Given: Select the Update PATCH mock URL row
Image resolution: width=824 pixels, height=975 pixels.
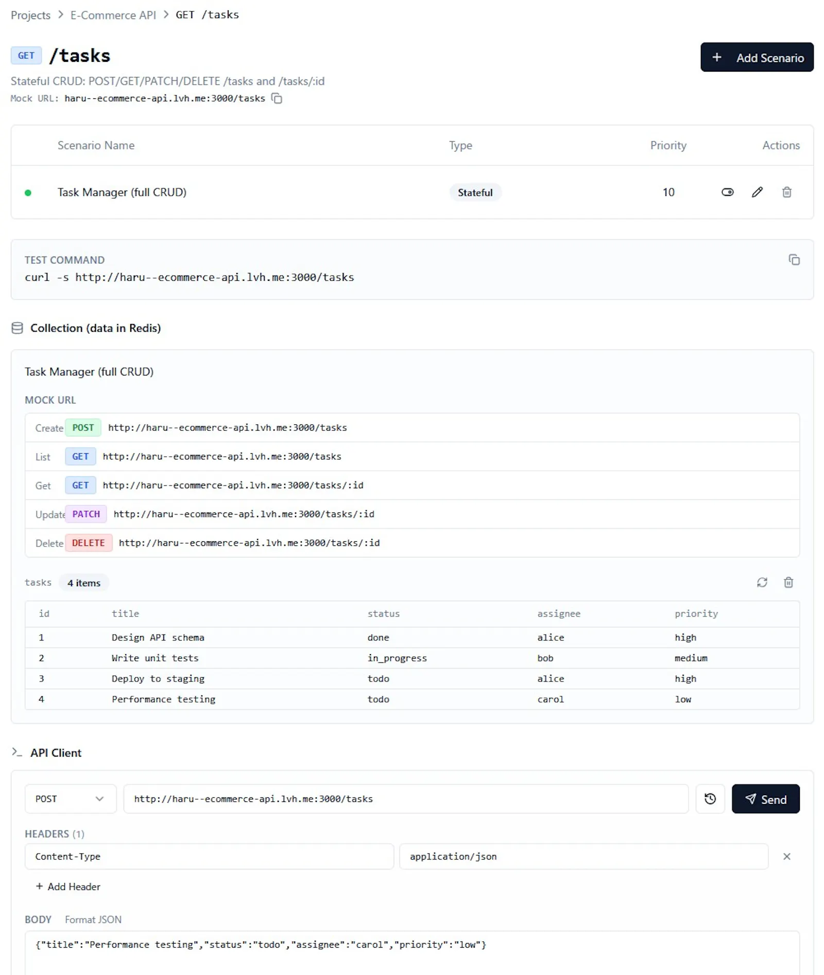Looking at the screenshot, I should pos(412,514).
